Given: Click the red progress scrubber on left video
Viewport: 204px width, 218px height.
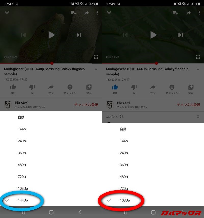Looking at the screenshot, I should coord(52,63).
